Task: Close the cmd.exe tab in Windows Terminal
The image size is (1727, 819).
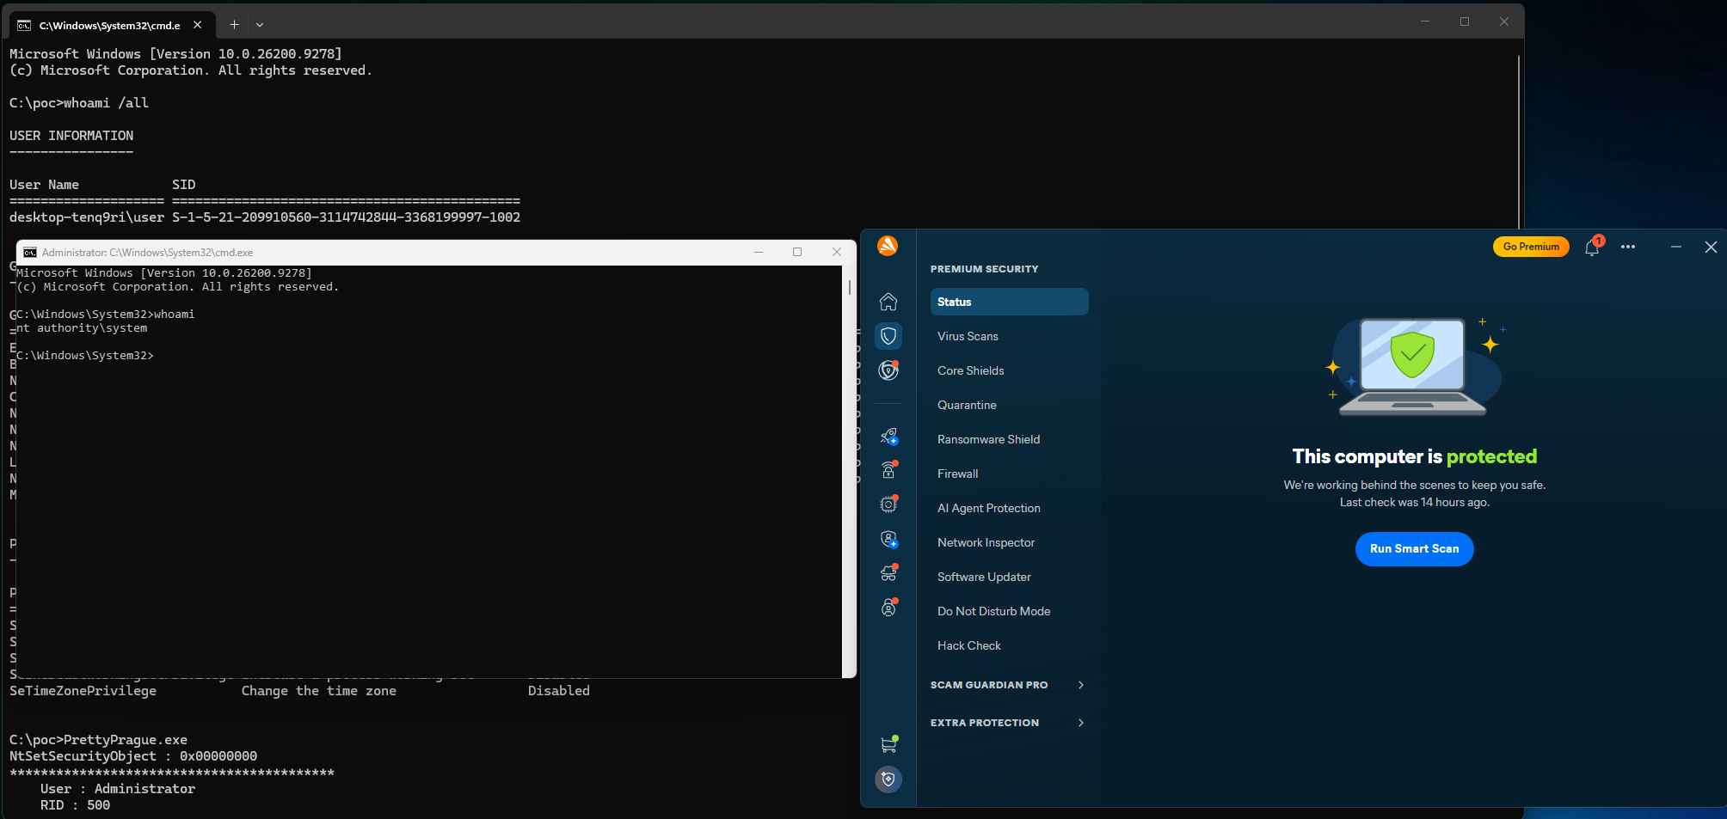Action: coord(198,25)
